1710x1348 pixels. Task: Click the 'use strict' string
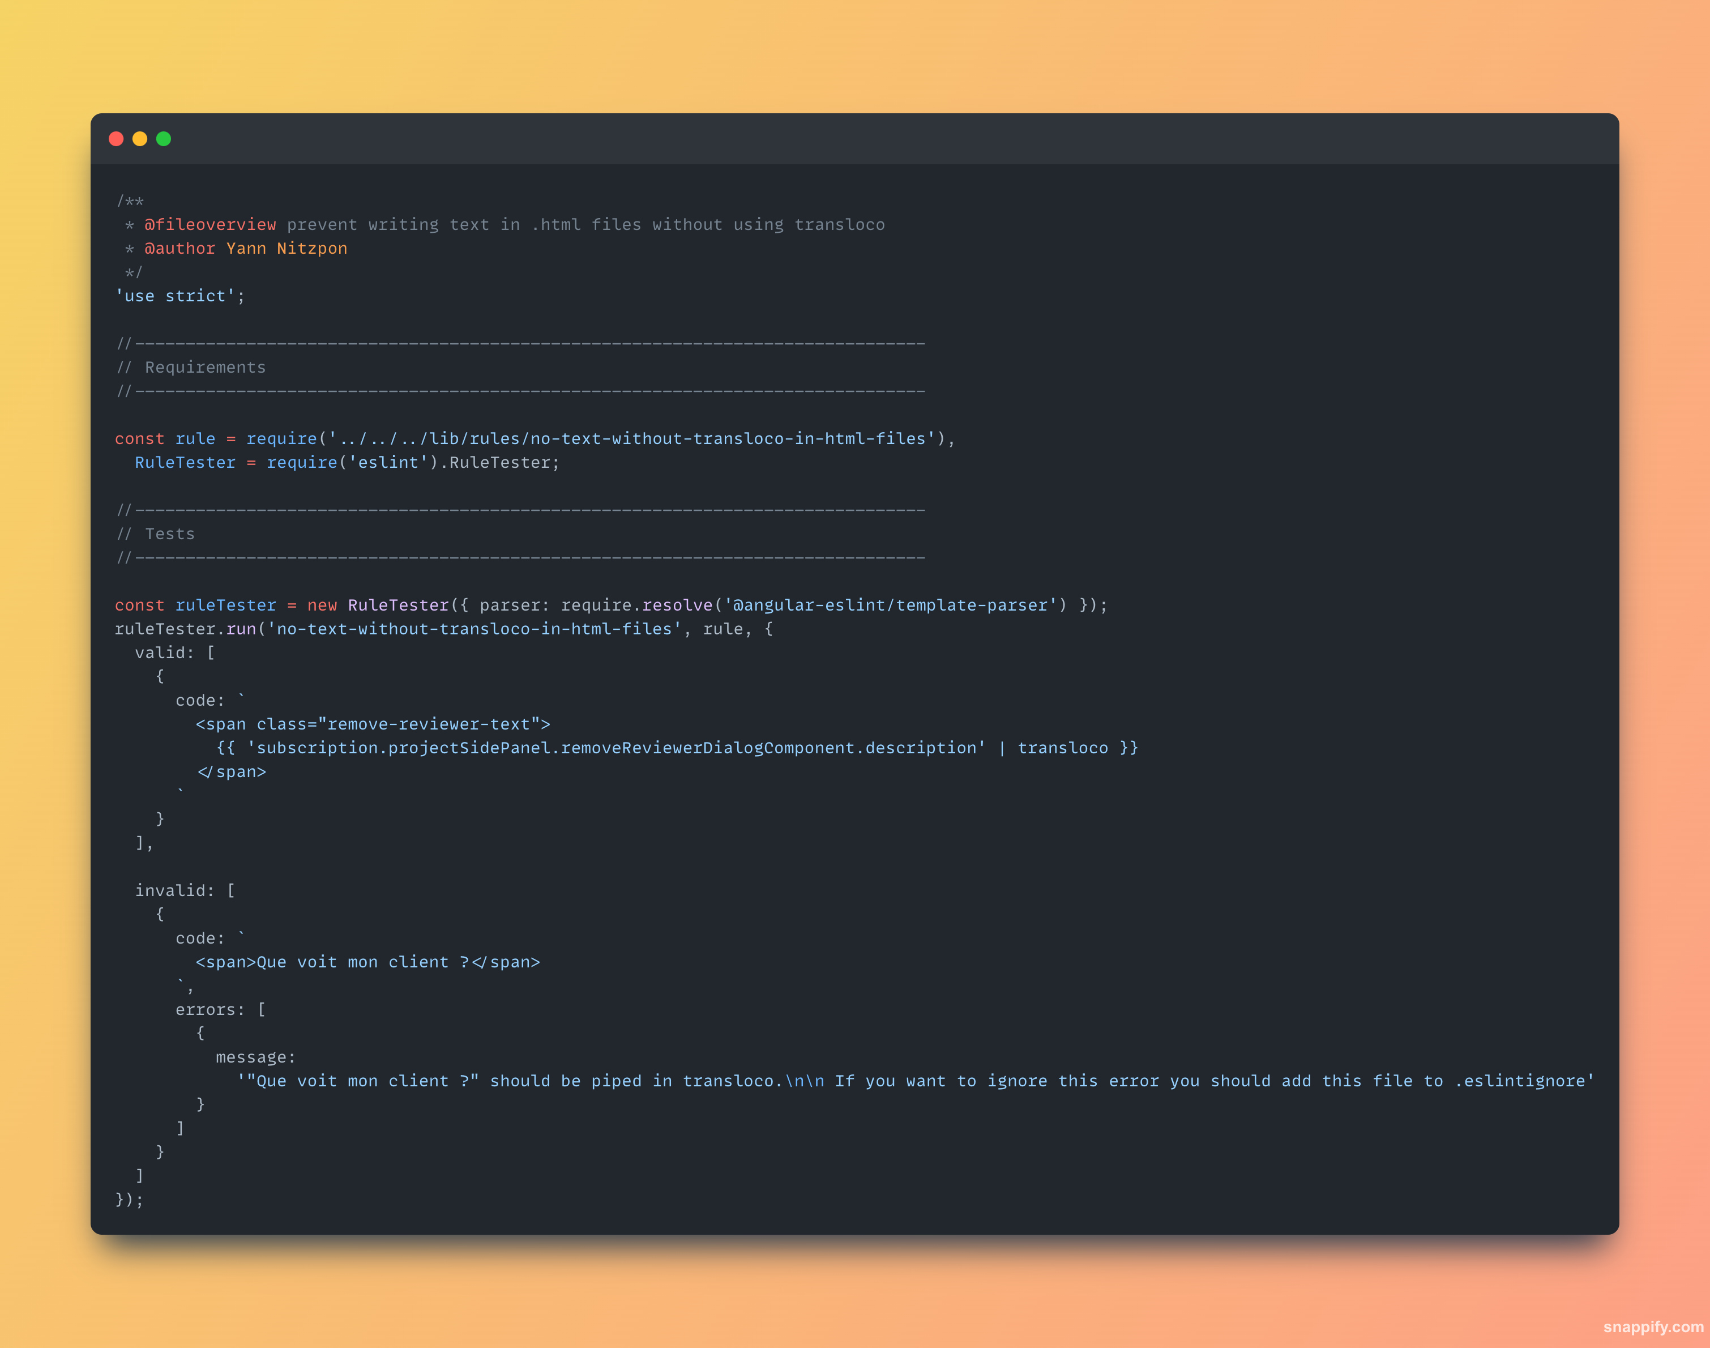pos(175,296)
